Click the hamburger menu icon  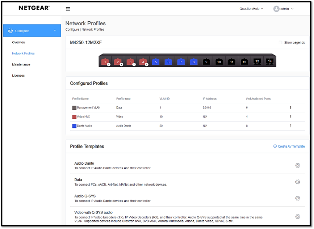[68, 9]
